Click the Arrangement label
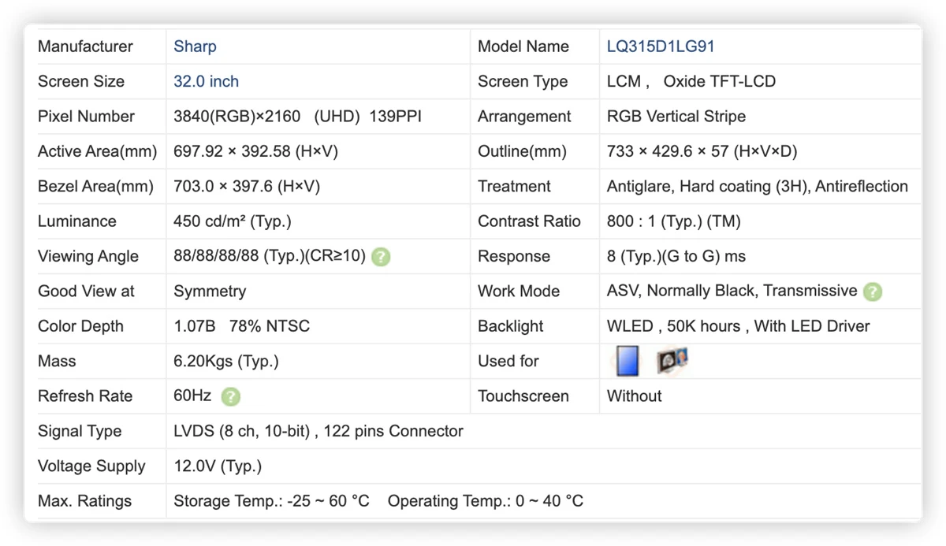 click(524, 117)
